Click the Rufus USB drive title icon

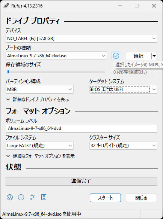tap(6, 6)
